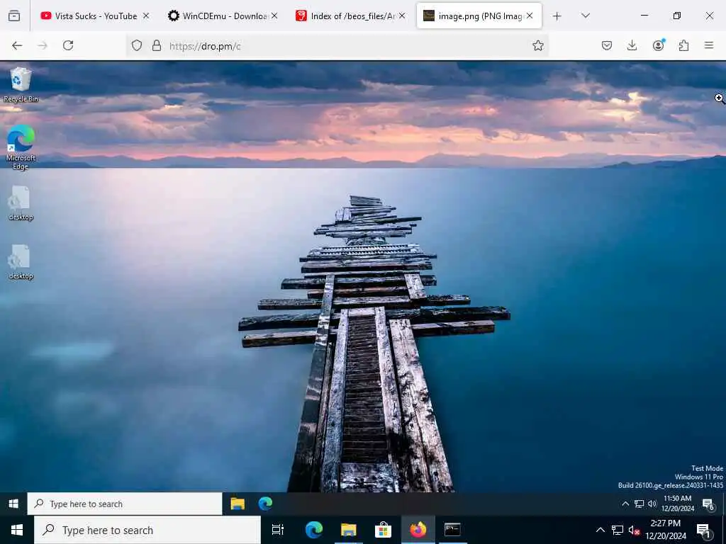Launch Microsoft Edge beside Task View on the taskbar
The height and width of the screenshot is (544, 726).
click(314, 530)
